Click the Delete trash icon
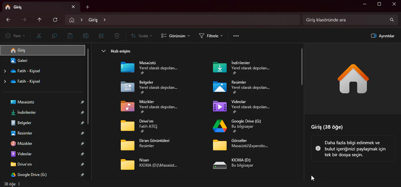Screen dimensions: 401x187 pos(117,36)
